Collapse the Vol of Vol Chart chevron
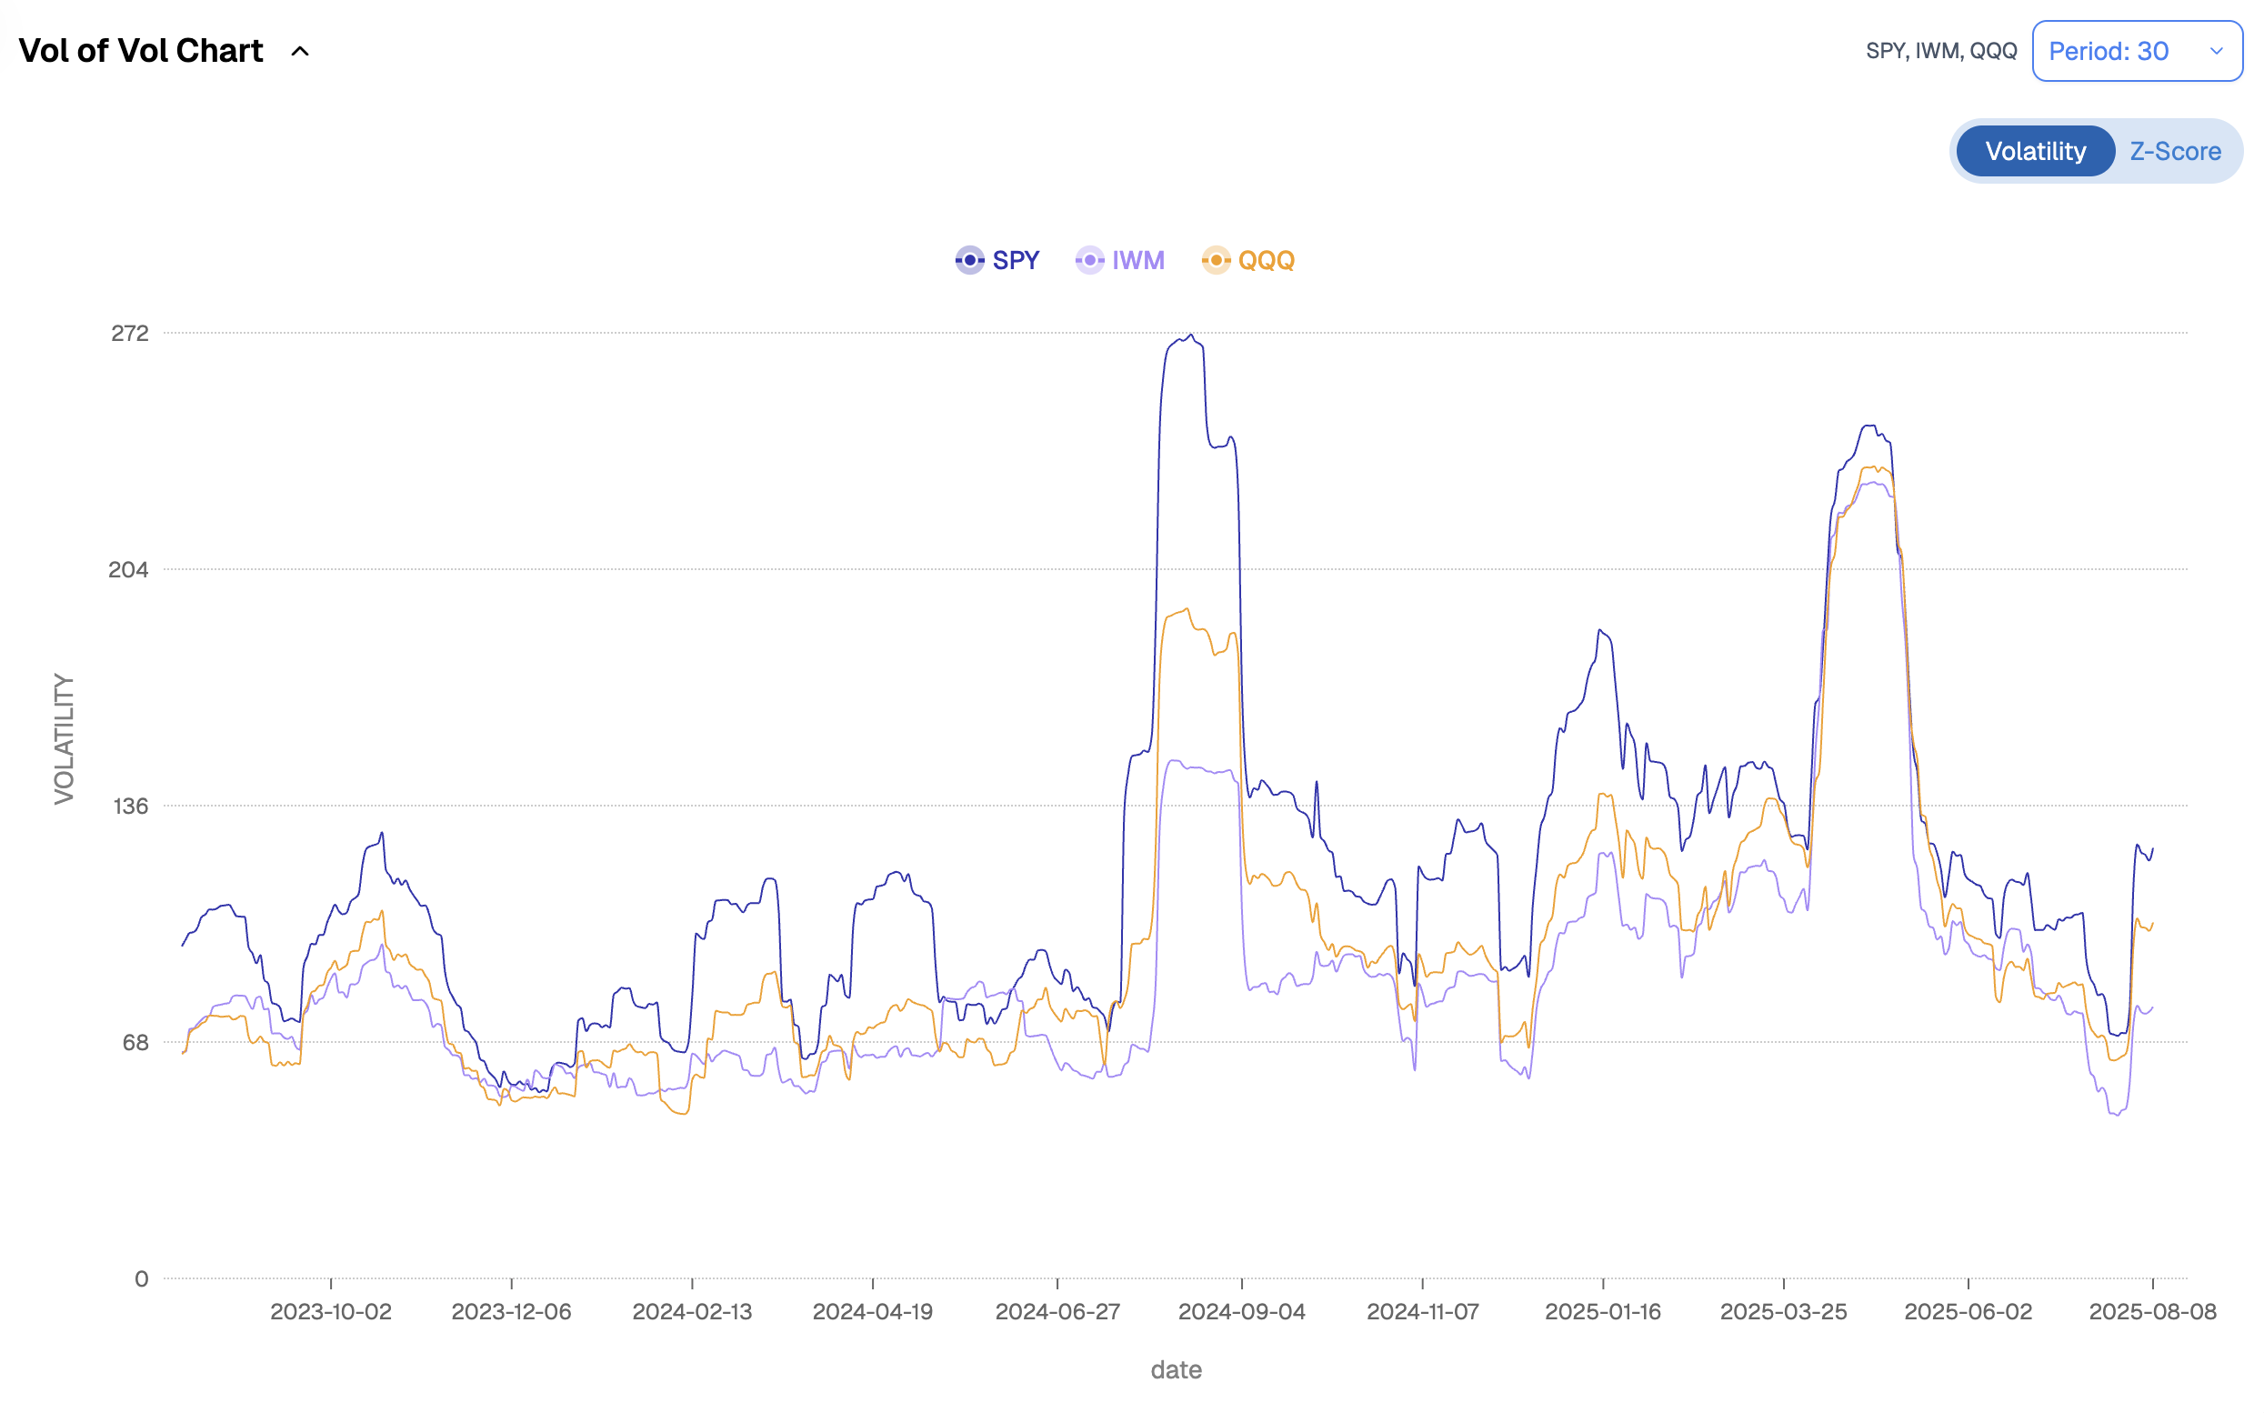Viewport: 2264px width, 1413px height. coord(300,52)
